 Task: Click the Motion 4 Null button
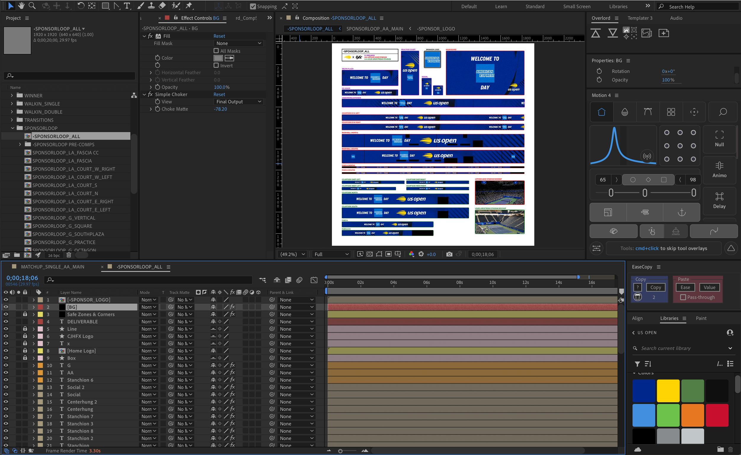click(x=719, y=139)
